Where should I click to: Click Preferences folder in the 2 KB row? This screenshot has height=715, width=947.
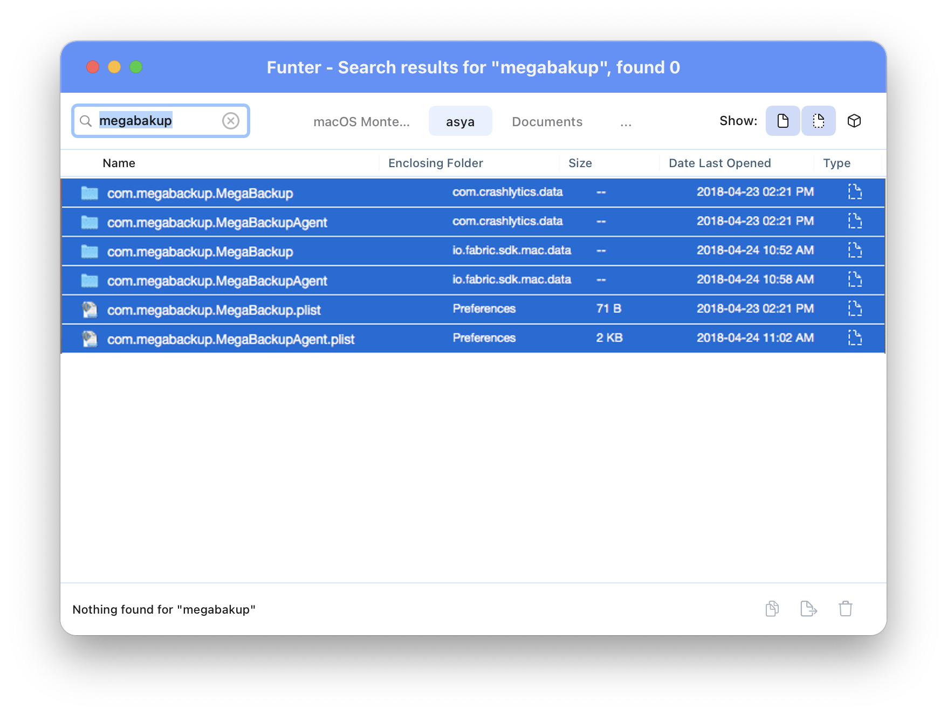tap(484, 338)
